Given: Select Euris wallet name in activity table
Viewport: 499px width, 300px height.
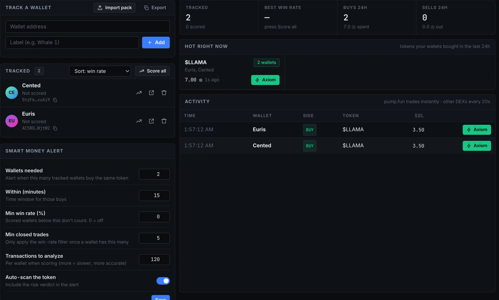Looking at the screenshot, I should (259, 130).
